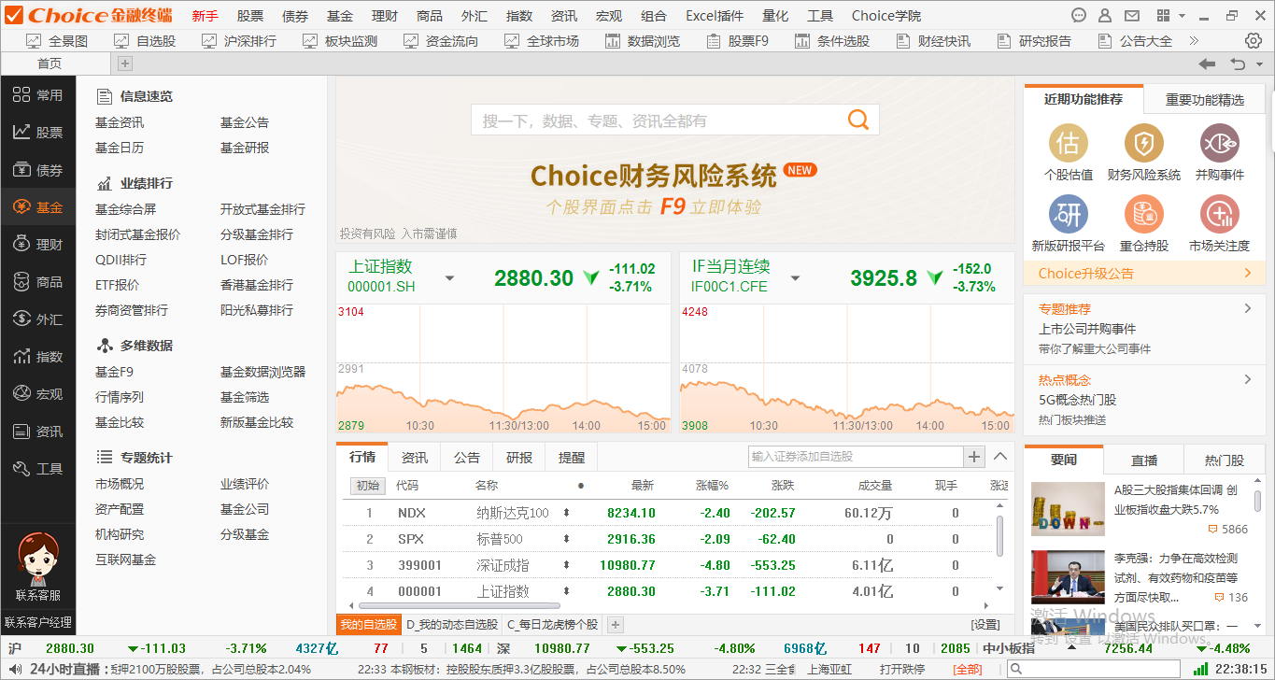The width and height of the screenshot is (1275, 680).
Task: Open 个股估值 feature icon
Action: (x=1068, y=144)
